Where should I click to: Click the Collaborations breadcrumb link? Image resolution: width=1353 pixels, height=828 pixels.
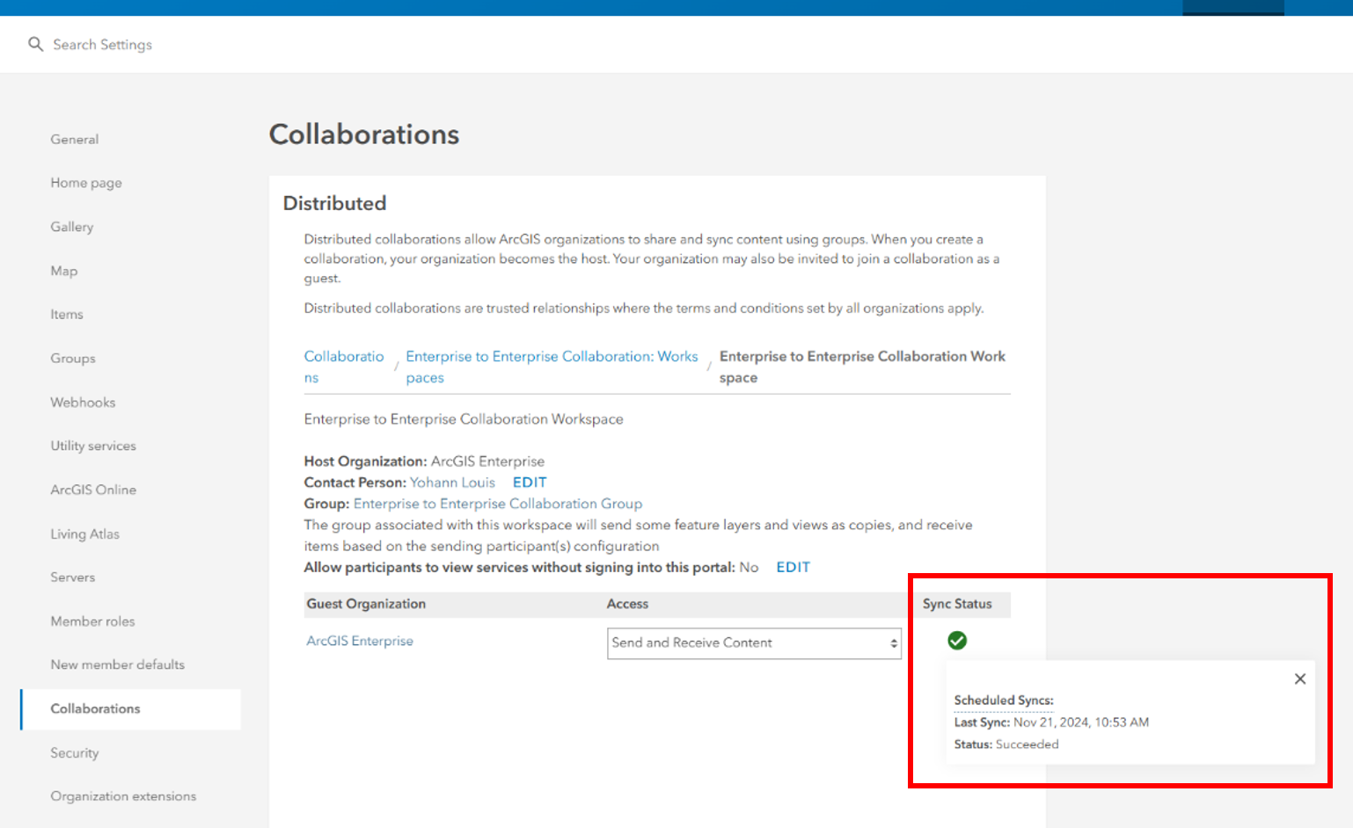(344, 367)
